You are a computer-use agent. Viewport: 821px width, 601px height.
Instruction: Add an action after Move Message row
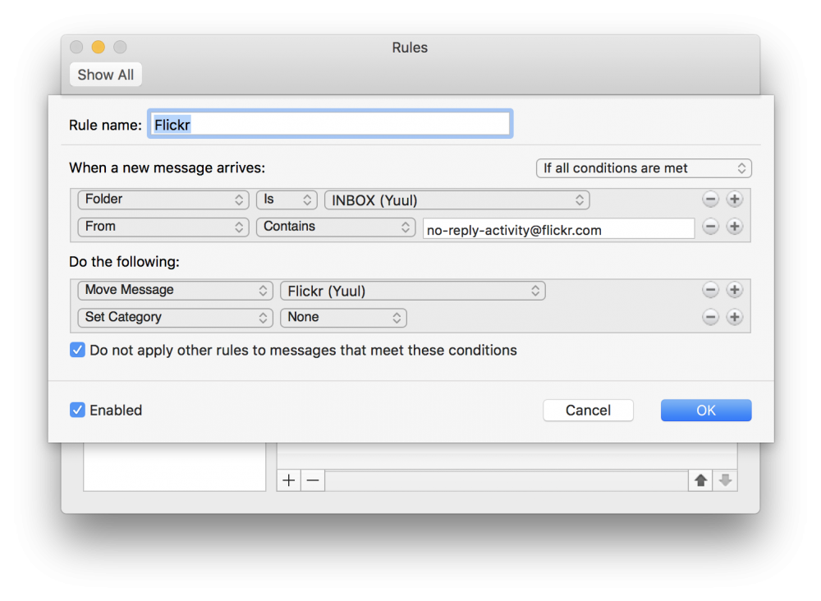[735, 290]
